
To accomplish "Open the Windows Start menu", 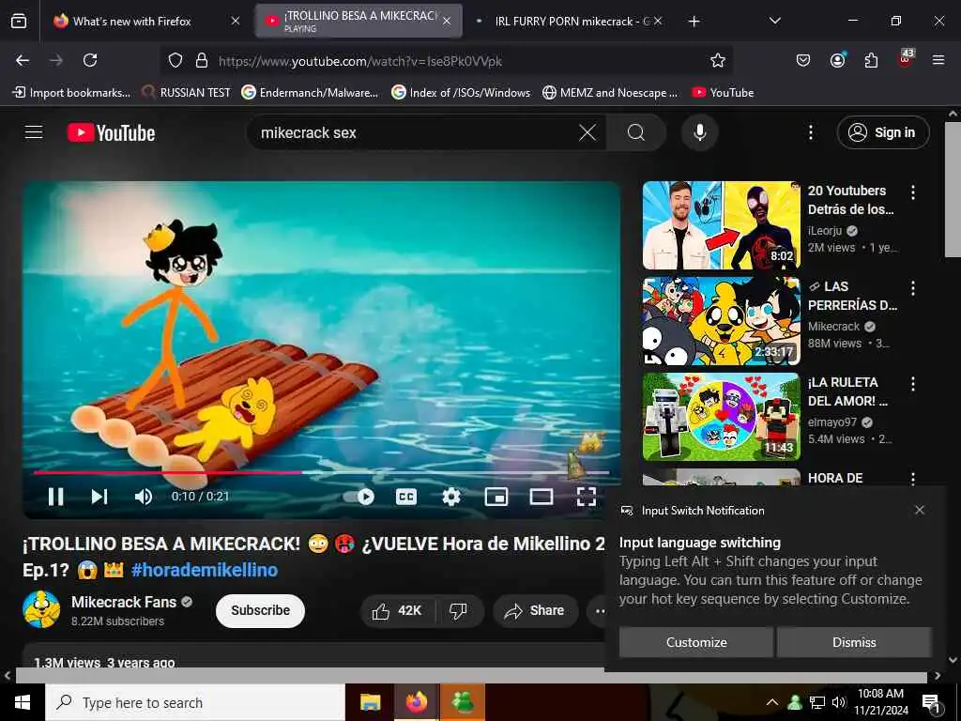I will pos(23,702).
